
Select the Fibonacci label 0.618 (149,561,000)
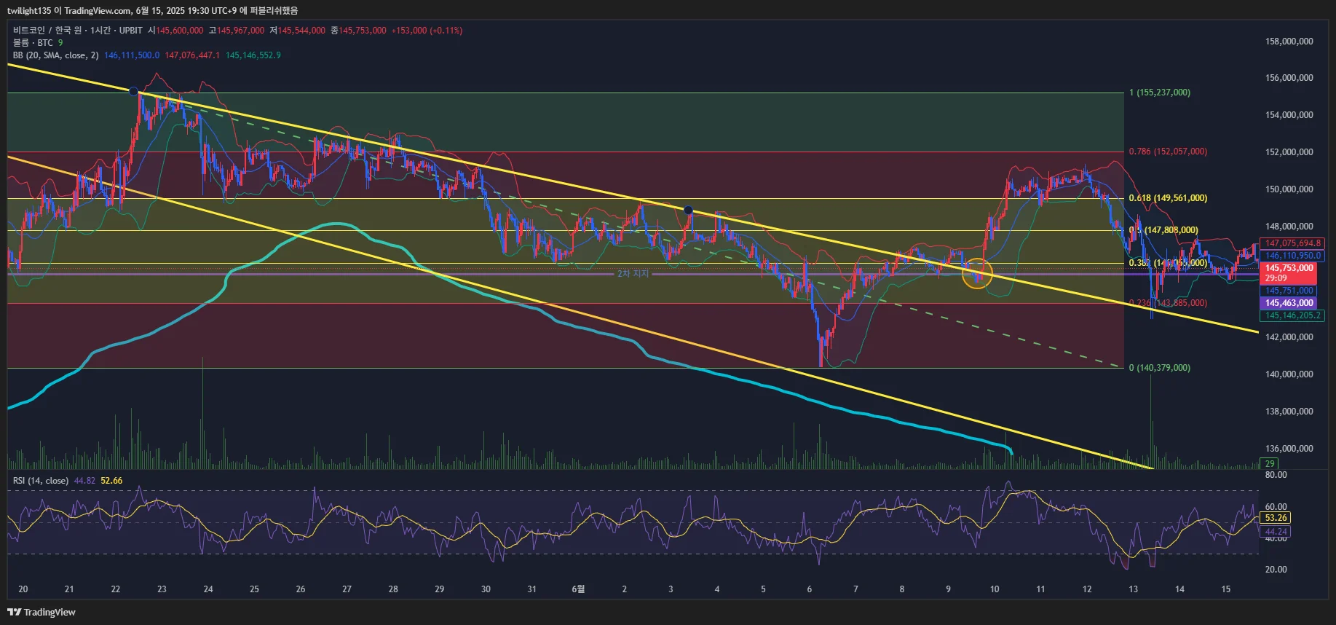click(x=1168, y=198)
